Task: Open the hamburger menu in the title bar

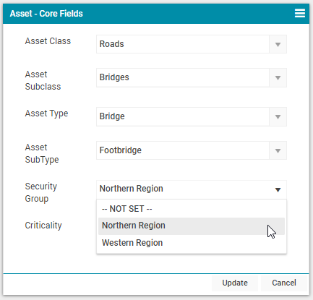Action: pyautogui.click(x=300, y=13)
